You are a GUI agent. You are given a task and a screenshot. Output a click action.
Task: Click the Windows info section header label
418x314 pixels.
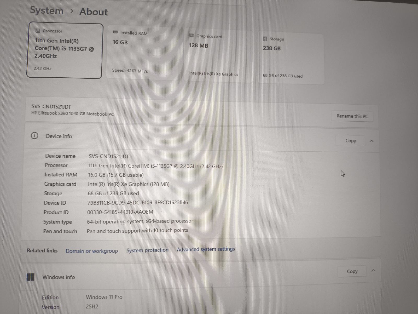pyautogui.click(x=59, y=277)
